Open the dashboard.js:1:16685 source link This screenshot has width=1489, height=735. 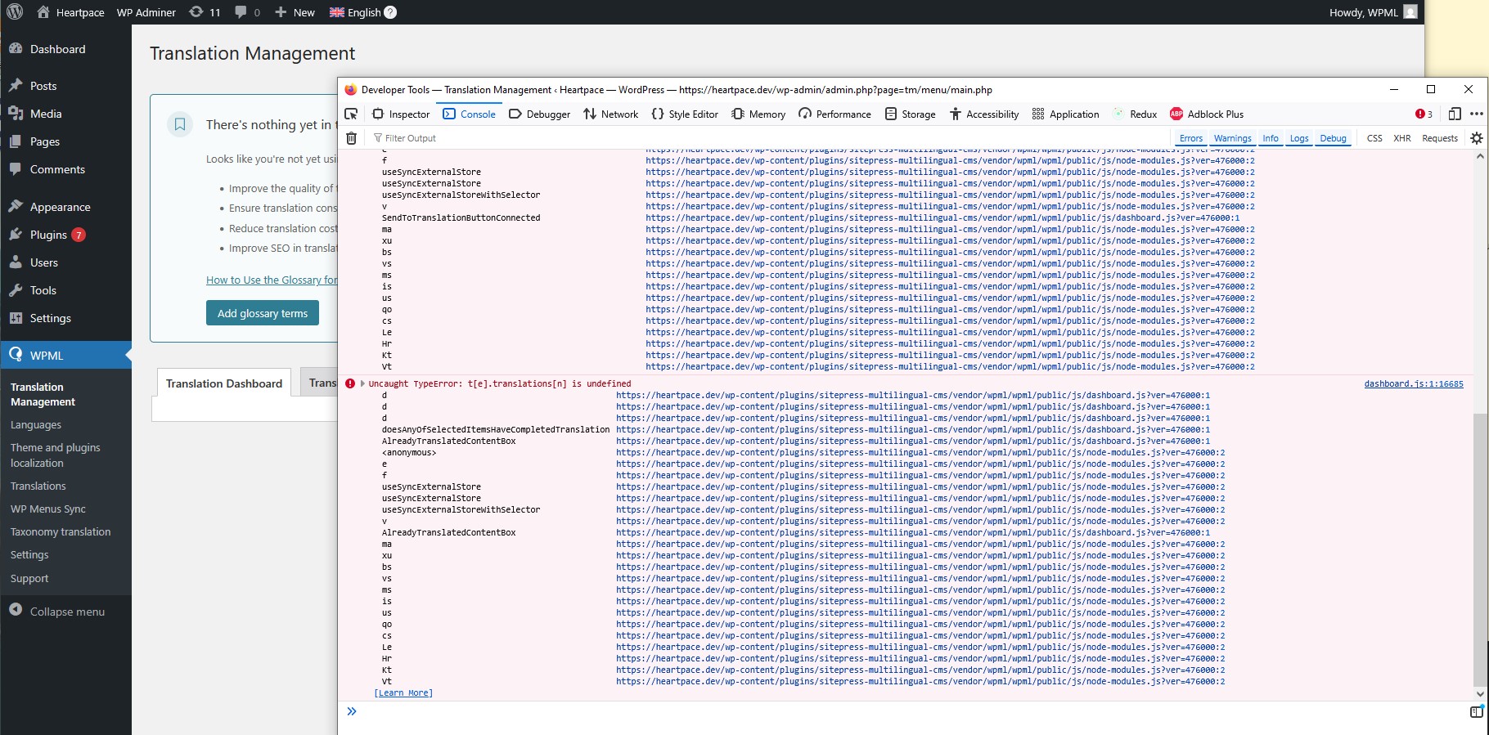(x=1413, y=383)
